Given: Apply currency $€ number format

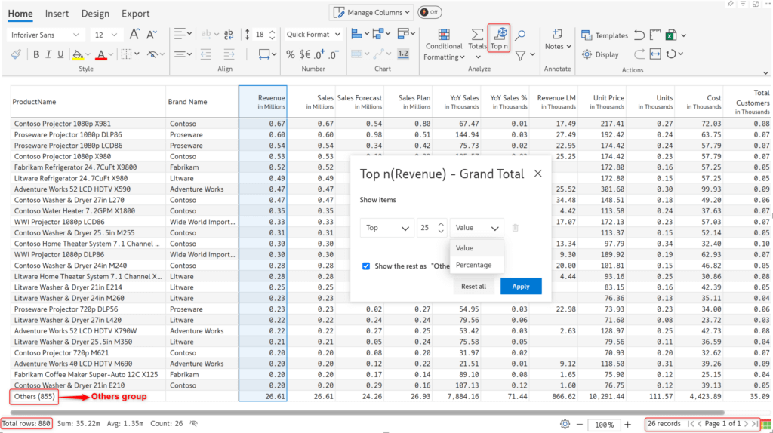Looking at the screenshot, I should coord(305,54).
